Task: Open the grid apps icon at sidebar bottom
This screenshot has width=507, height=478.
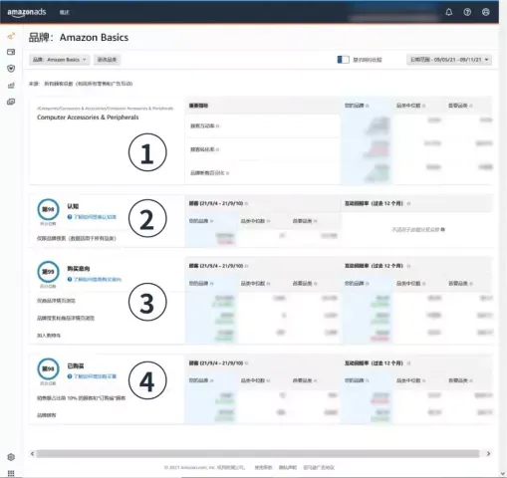Action: click(x=11, y=473)
